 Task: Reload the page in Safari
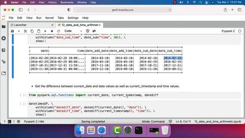pos(170,10)
